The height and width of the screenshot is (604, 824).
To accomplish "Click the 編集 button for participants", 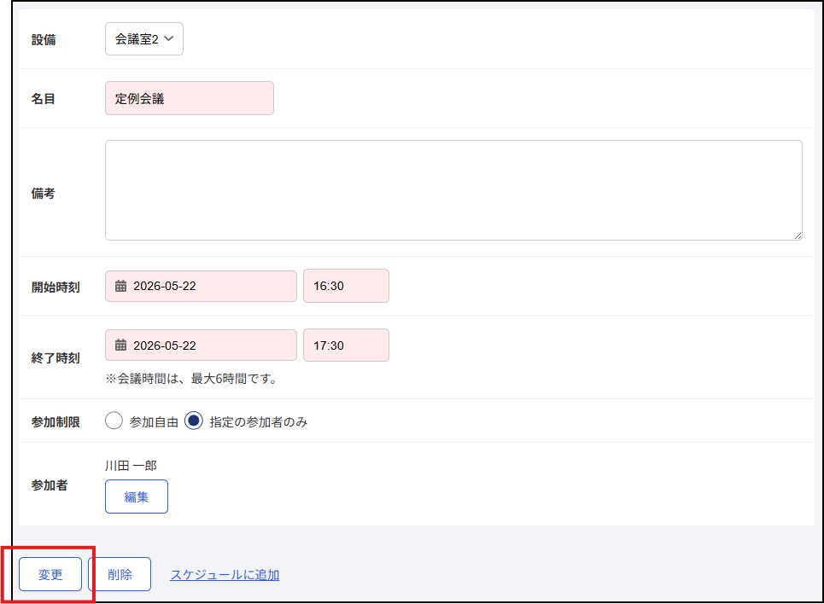I will (x=136, y=497).
